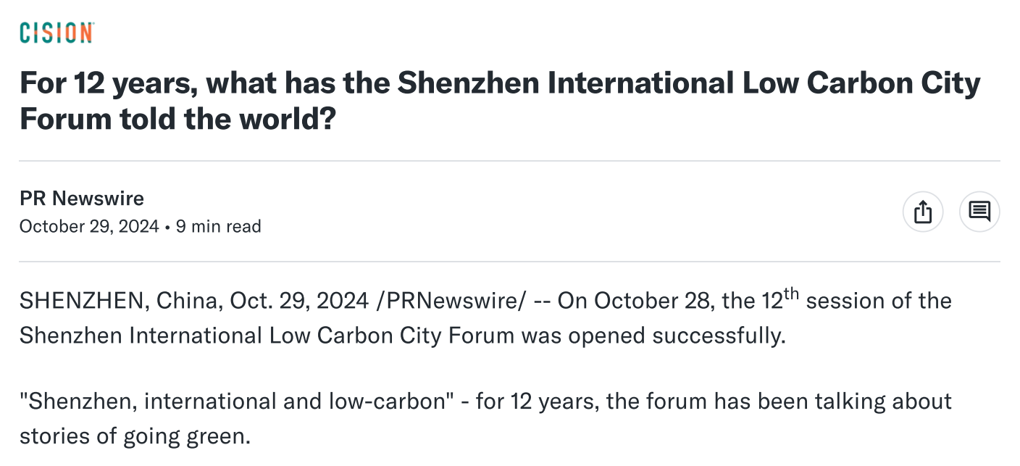Viewport: 1020px width, 466px height.
Task: Click the Cision logo
Action: coord(57,33)
